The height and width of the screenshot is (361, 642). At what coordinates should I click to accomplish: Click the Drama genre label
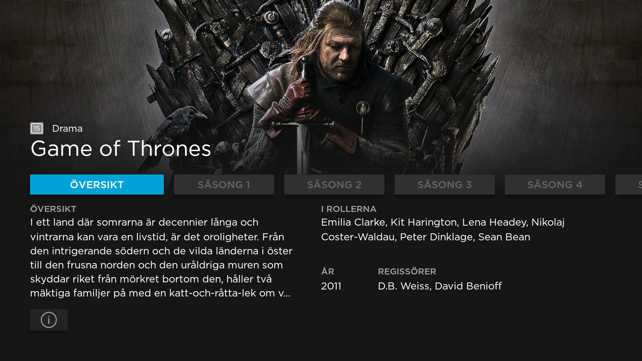coord(67,128)
